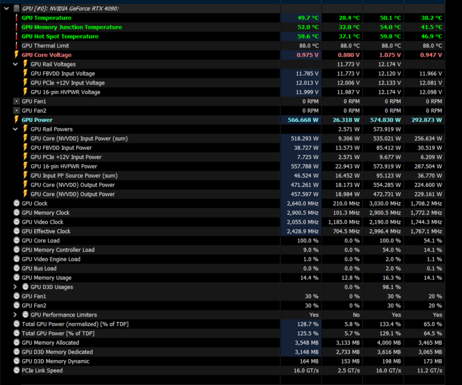Expand the GPU Performance Limiters node
This screenshot has width=462, height=385.
click(15, 315)
